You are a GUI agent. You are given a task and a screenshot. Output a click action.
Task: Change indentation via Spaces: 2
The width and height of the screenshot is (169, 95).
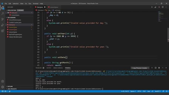pyautogui.click(x=133, y=91)
